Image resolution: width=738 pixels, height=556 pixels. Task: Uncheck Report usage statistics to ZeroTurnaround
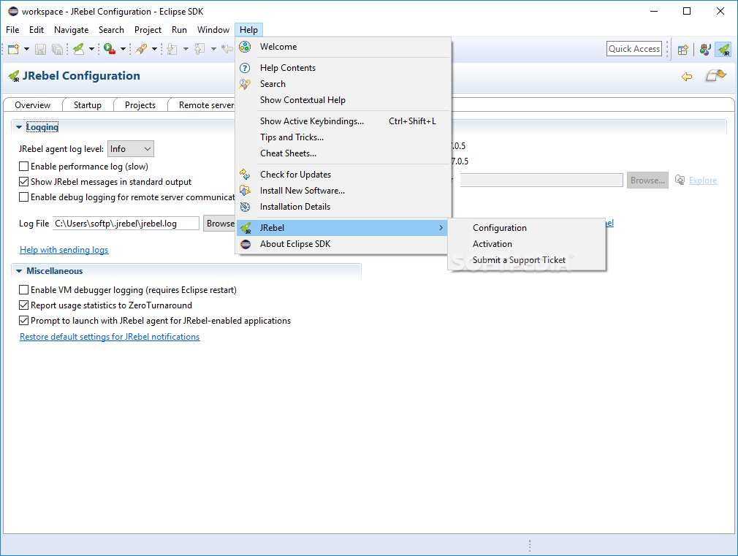(23, 305)
